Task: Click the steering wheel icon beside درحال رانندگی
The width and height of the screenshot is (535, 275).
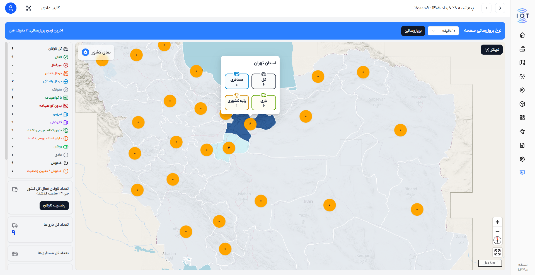Action: (x=66, y=82)
